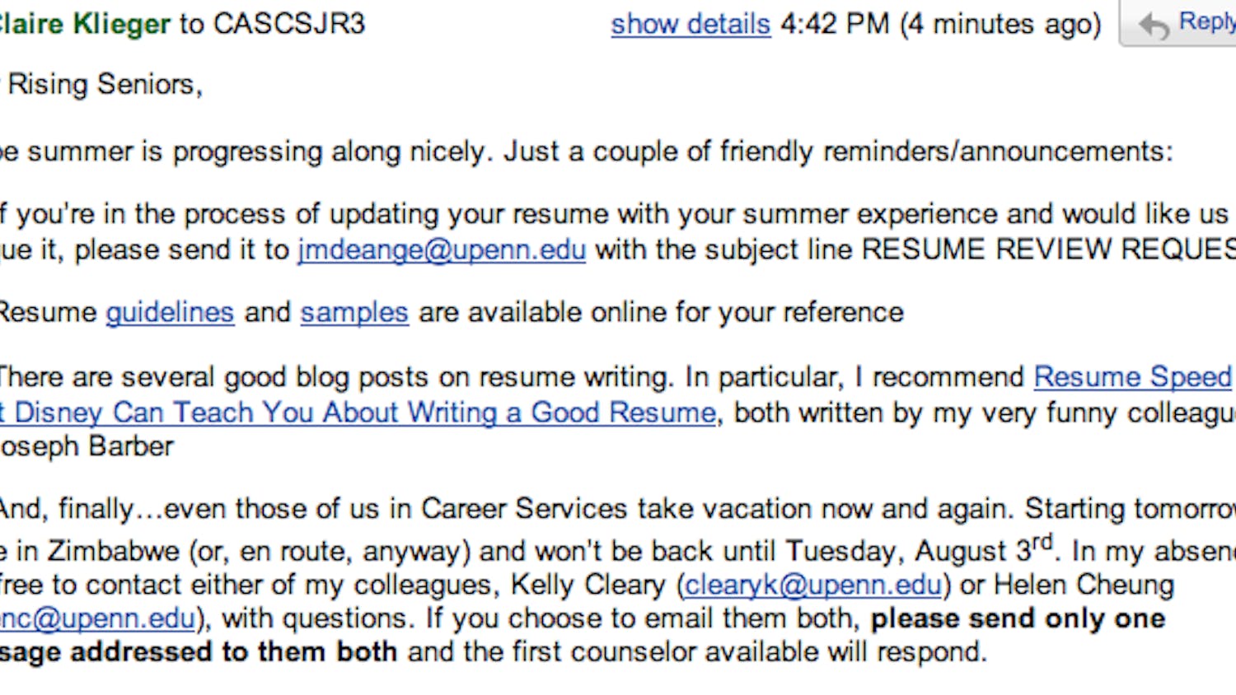Click the recipient CASCSJR3
The width and height of the screenshot is (1236, 695).
(288, 25)
